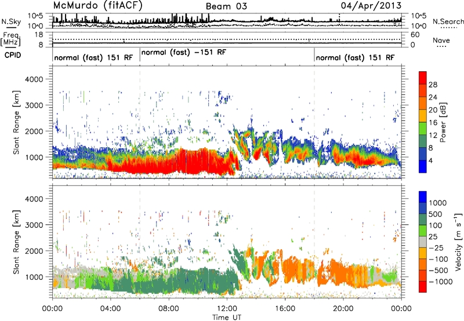This screenshot has height=321, width=464.
Task: Click the 'Beam 03' label
Action: (x=226, y=6)
